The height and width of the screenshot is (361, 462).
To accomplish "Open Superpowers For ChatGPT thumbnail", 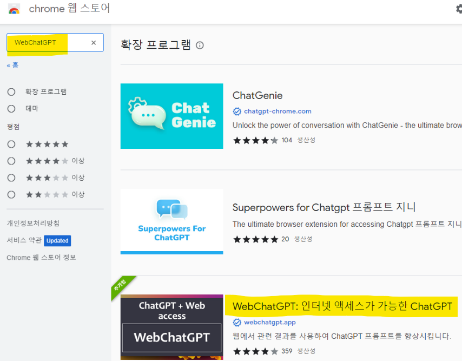I will point(172,221).
